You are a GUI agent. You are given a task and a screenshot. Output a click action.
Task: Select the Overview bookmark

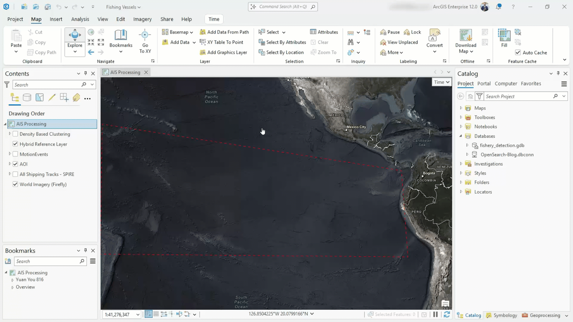pyautogui.click(x=25, y=287)
